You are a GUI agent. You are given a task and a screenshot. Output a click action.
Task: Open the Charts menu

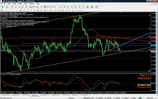click(20, 4)
